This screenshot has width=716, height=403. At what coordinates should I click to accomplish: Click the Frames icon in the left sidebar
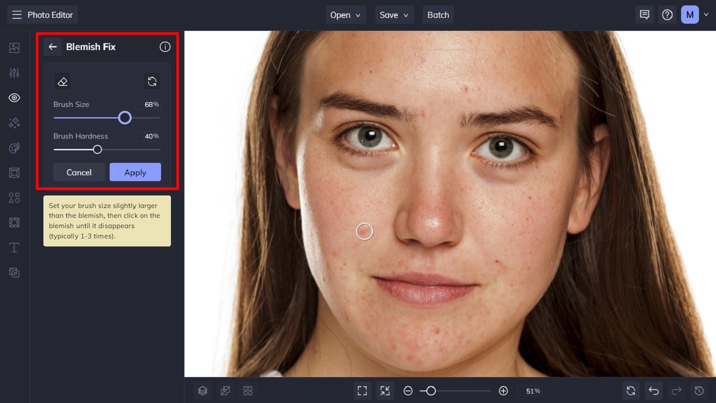[x=14, y=173]
